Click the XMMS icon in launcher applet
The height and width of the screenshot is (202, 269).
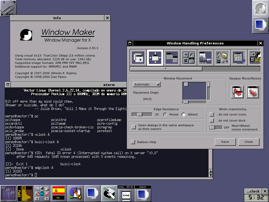click(42, 194)
